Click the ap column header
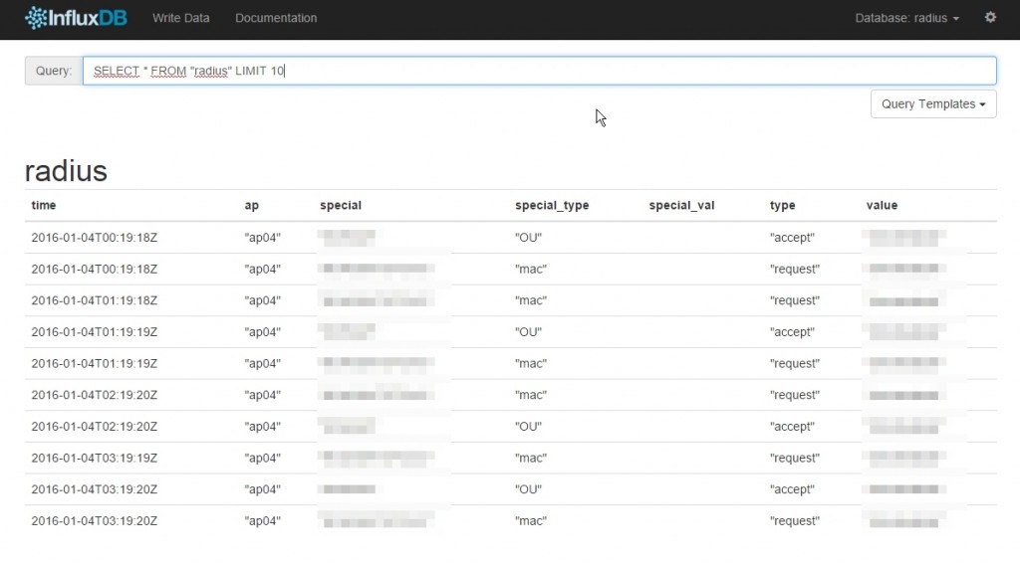This screenshot has height=565, width=1020. point(252,205)
